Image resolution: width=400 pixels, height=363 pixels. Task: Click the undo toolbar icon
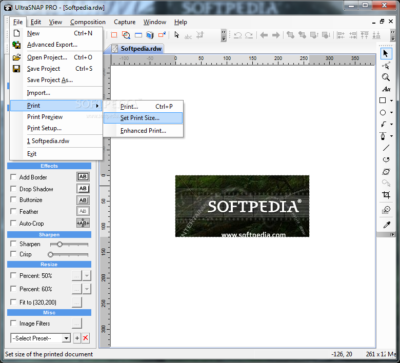(x=237, y=35)
